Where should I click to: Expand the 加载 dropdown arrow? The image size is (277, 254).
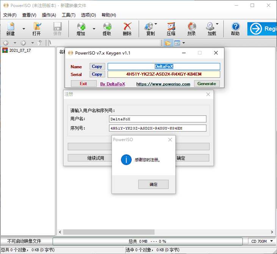pyautogui.click(x=217, y=24)
